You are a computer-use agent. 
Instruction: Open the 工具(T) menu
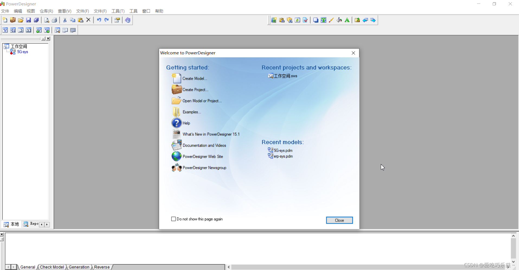click(118, 11)
